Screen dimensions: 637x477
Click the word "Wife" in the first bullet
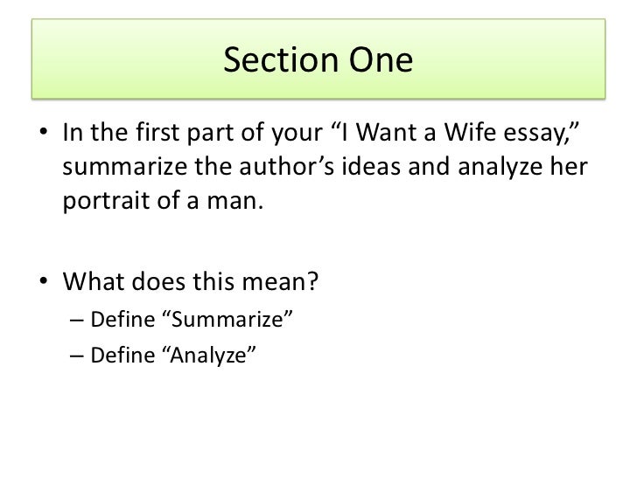click(470, 132)
